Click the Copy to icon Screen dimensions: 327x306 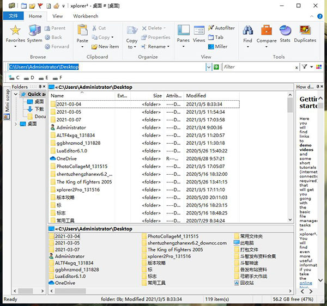coord(132,30)
